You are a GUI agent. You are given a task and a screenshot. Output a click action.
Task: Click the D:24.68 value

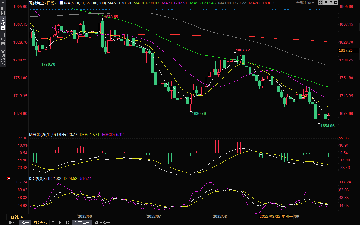pyautogui.click(x=71, y=178)
